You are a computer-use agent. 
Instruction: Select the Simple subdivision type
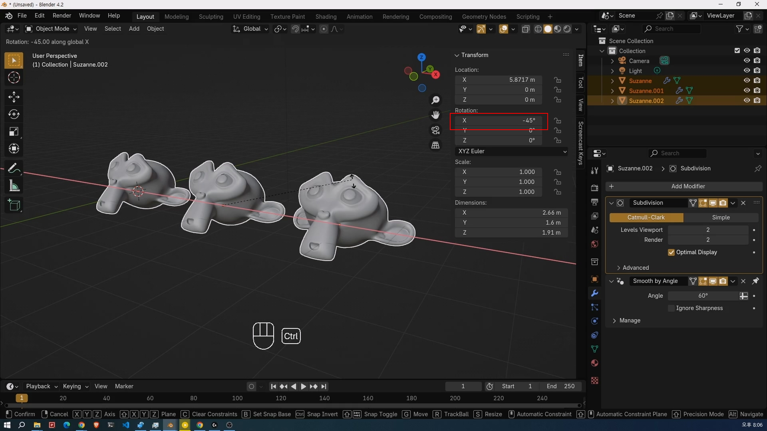(x=721, y=217)
